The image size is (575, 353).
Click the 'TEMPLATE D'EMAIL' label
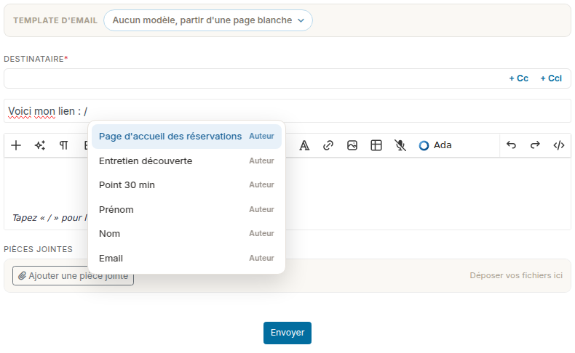pyautogui.click(x=55, y=20)
